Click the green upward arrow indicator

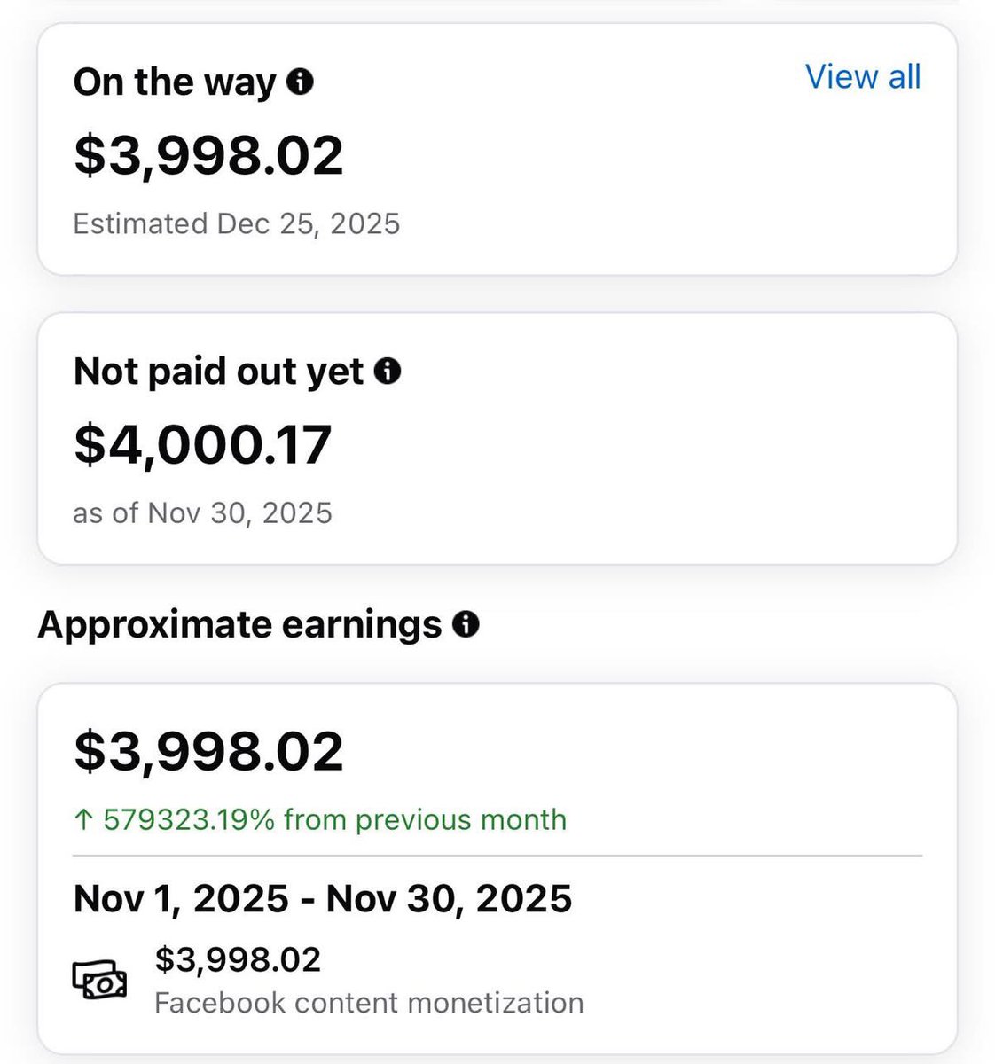click(x=83, y=820)
